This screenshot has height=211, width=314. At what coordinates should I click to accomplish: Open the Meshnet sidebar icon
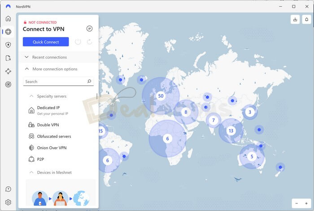click(8, 71)
